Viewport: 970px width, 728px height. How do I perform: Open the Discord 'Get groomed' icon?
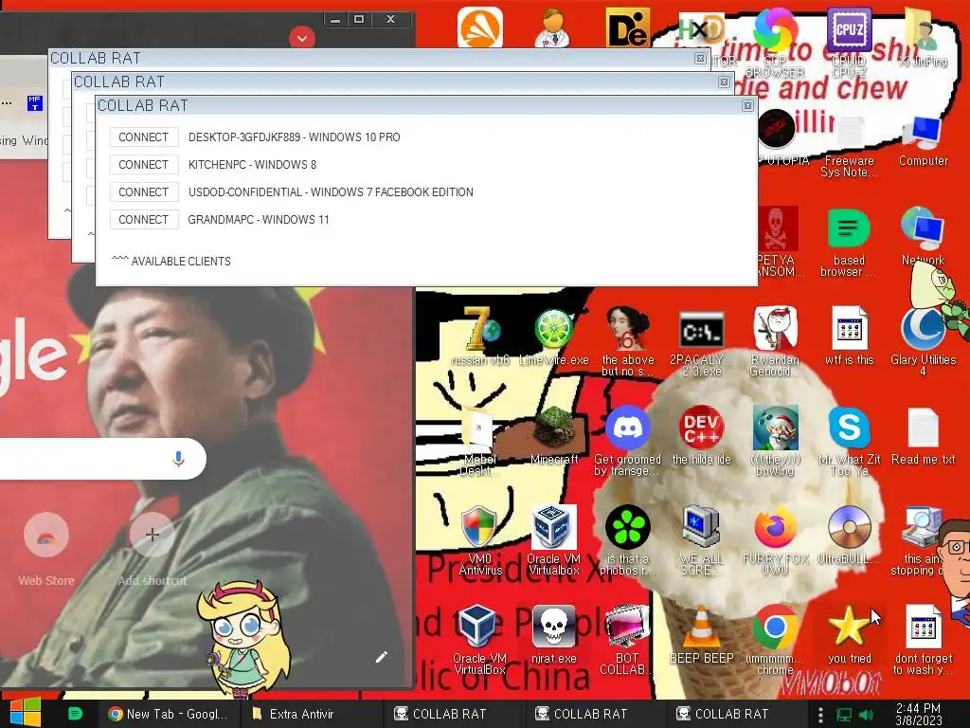(627, 442)
